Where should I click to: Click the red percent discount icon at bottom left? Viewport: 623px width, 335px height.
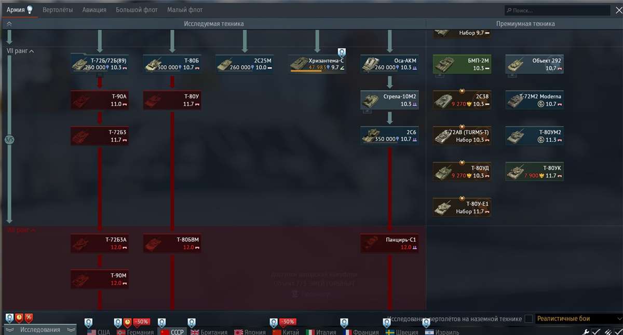(x=28, y=317)
